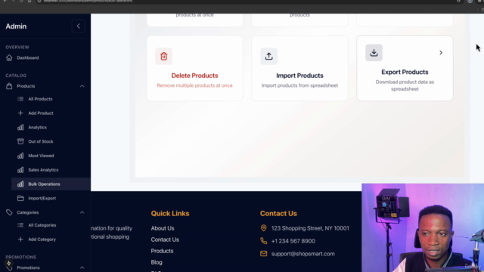Open Promotions in the sidebar
Viewport: 484px width, 272px height.
pyautogui.click(x=29, y=267)
